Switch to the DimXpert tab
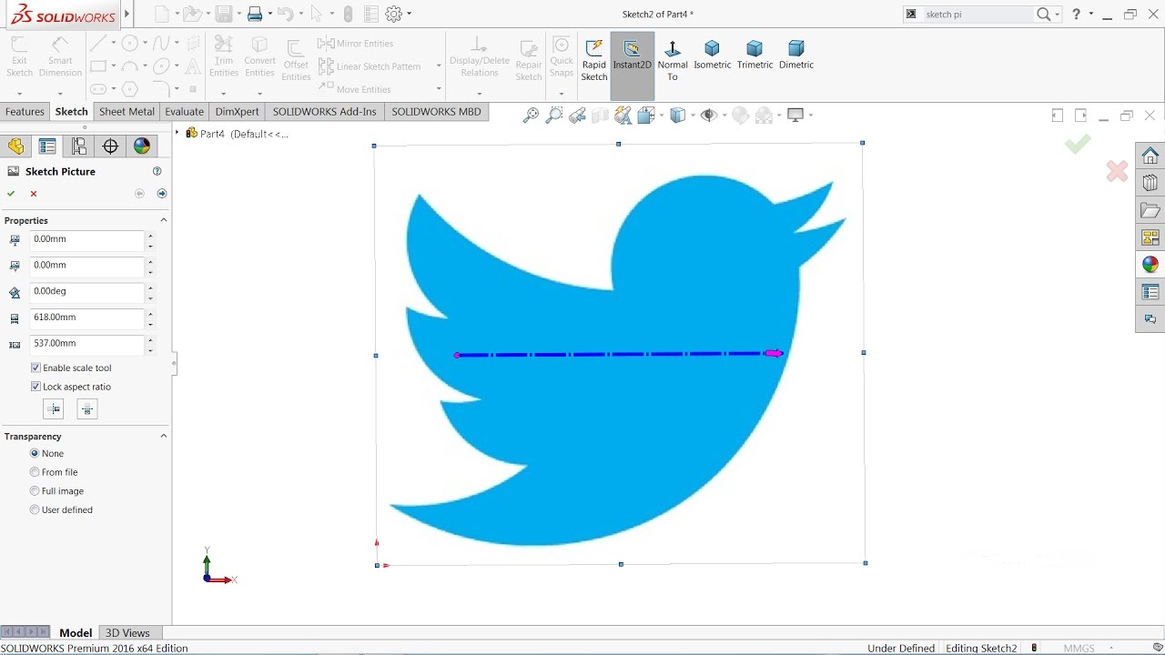1165x655 pixels. 237,111
